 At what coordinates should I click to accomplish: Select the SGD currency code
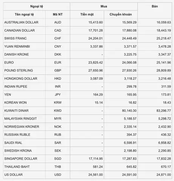[x=58, y=159]
